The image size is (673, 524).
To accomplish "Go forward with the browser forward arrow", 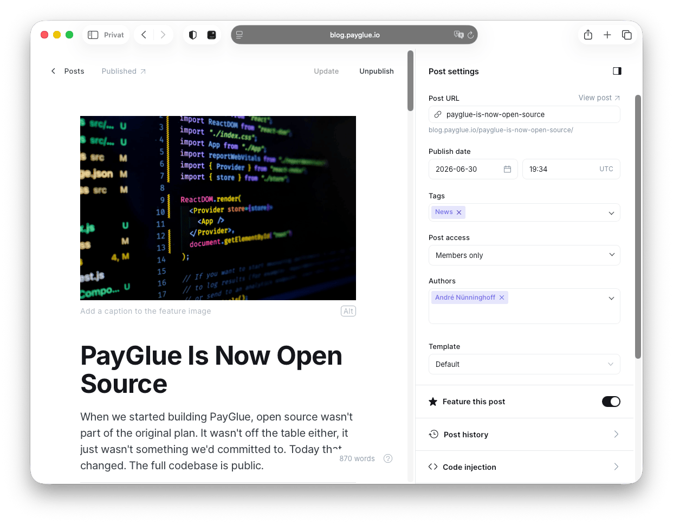I will coord(163,35).
